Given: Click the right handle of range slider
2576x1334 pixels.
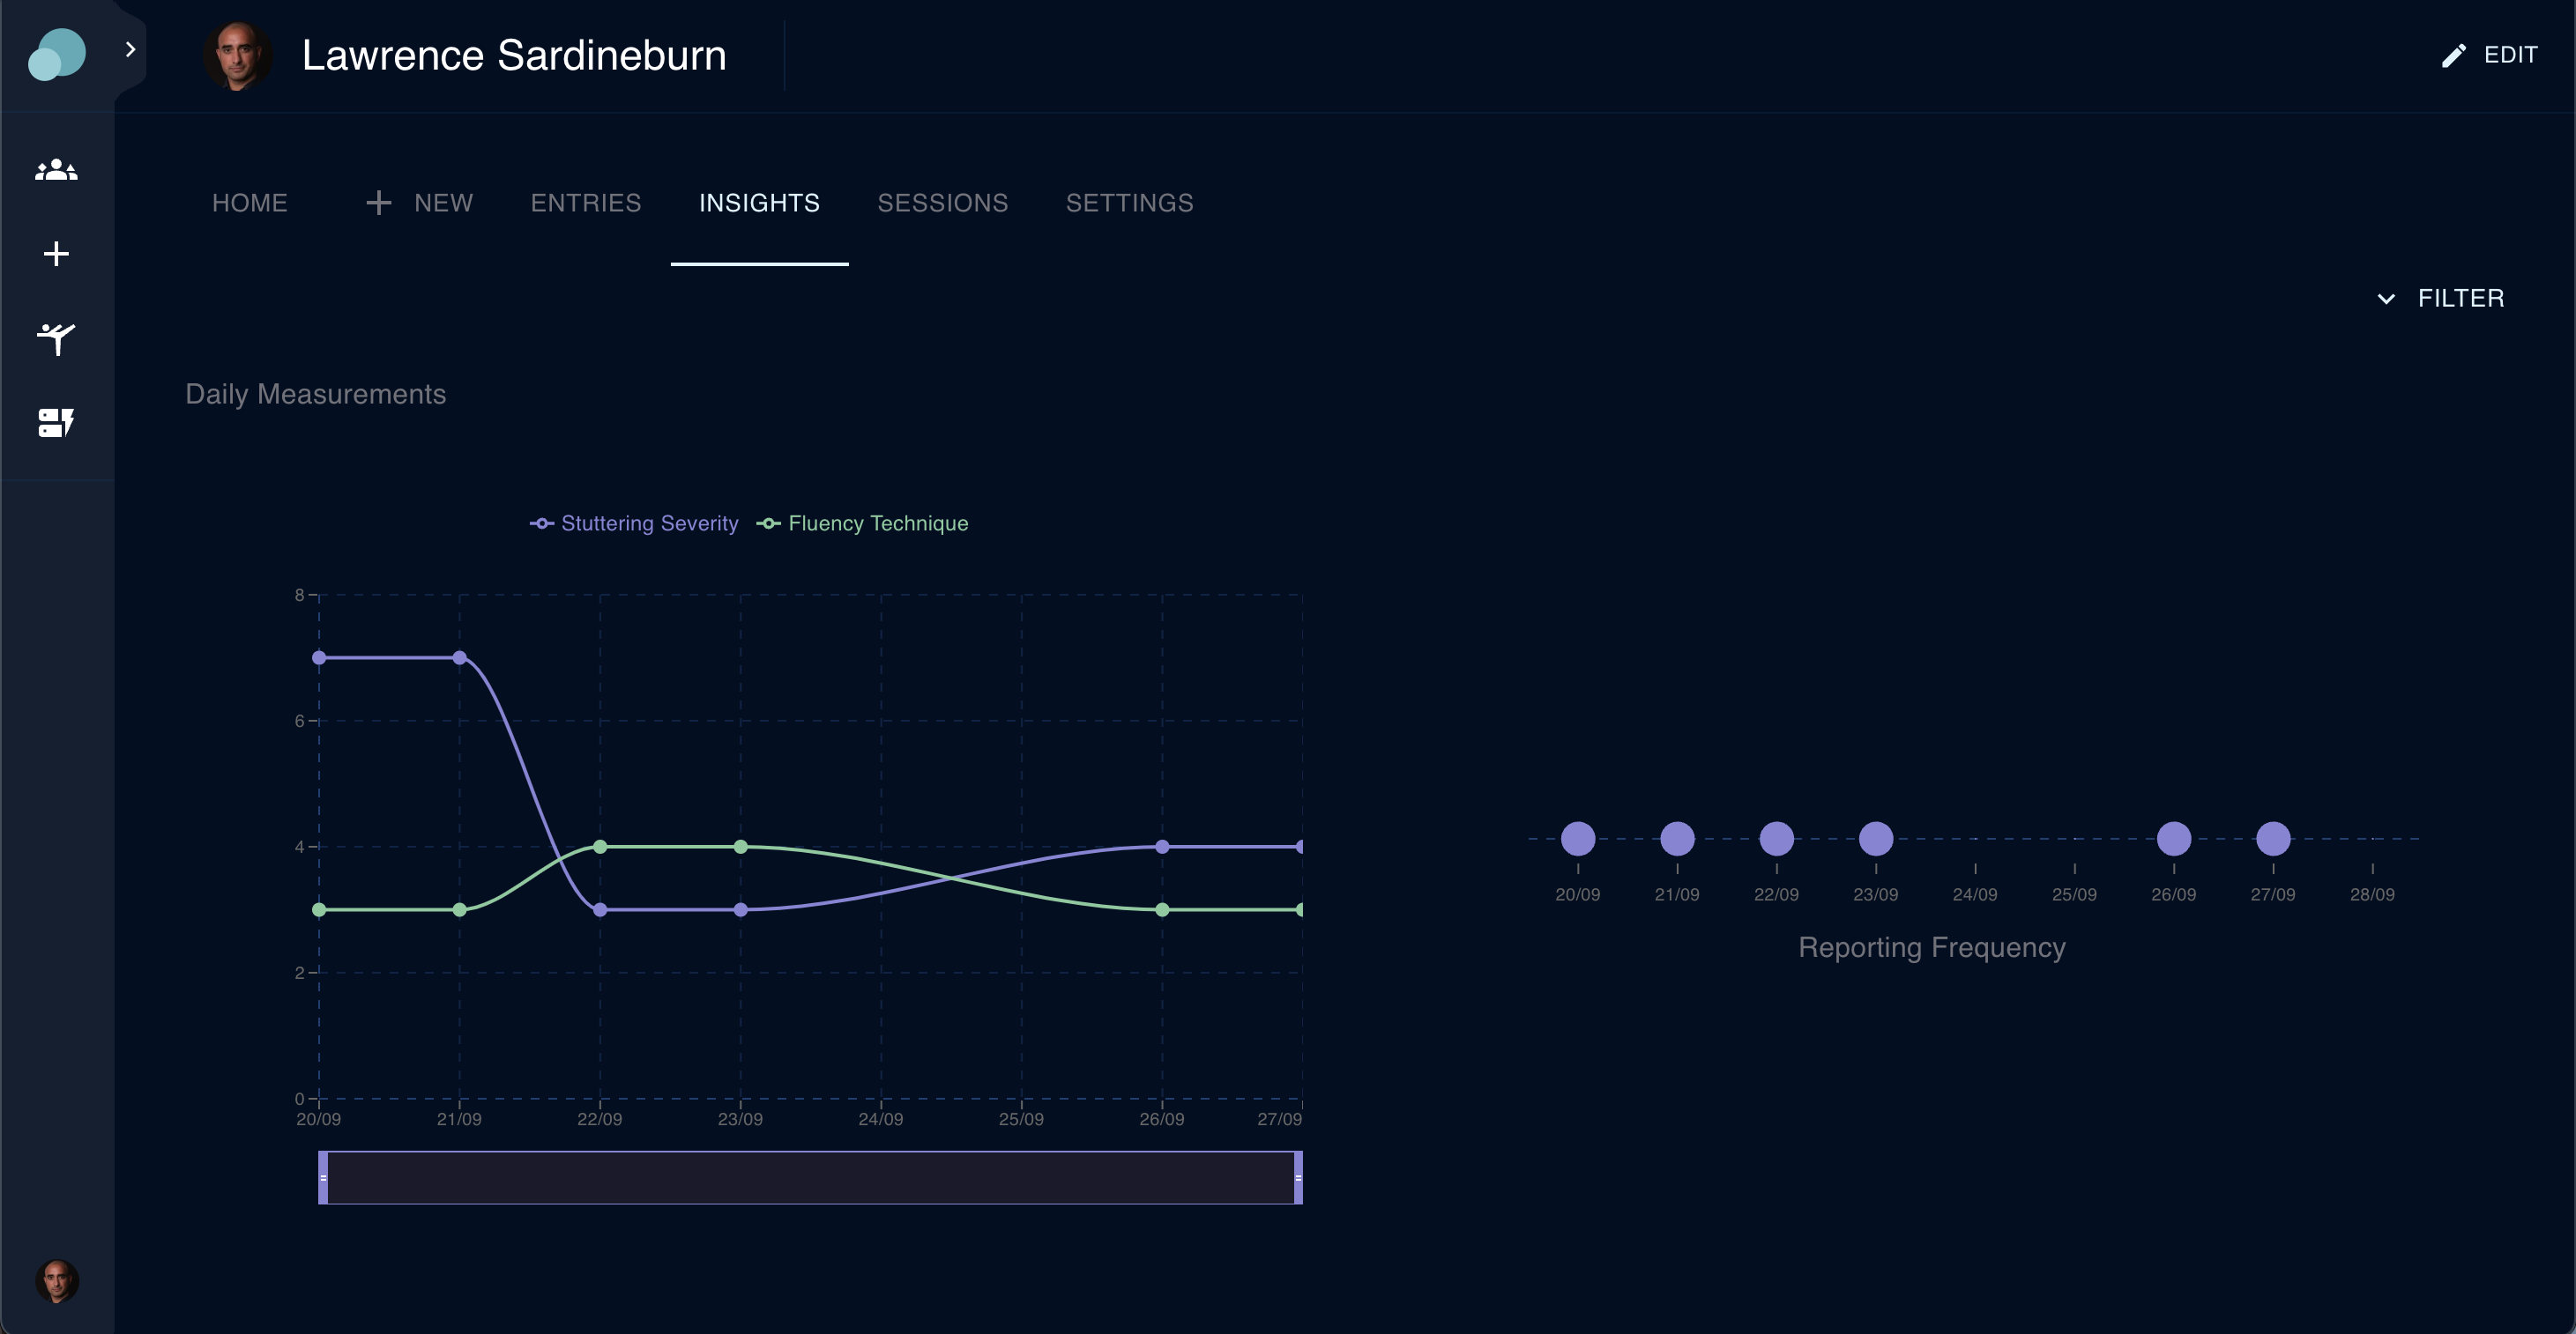Looking at the screenshot, I should tap(1298, 1177).
